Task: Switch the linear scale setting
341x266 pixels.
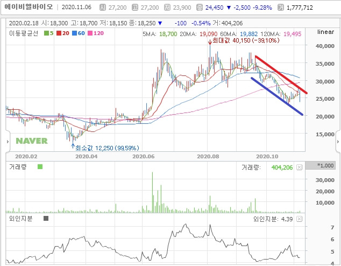Action: point(325,32)
